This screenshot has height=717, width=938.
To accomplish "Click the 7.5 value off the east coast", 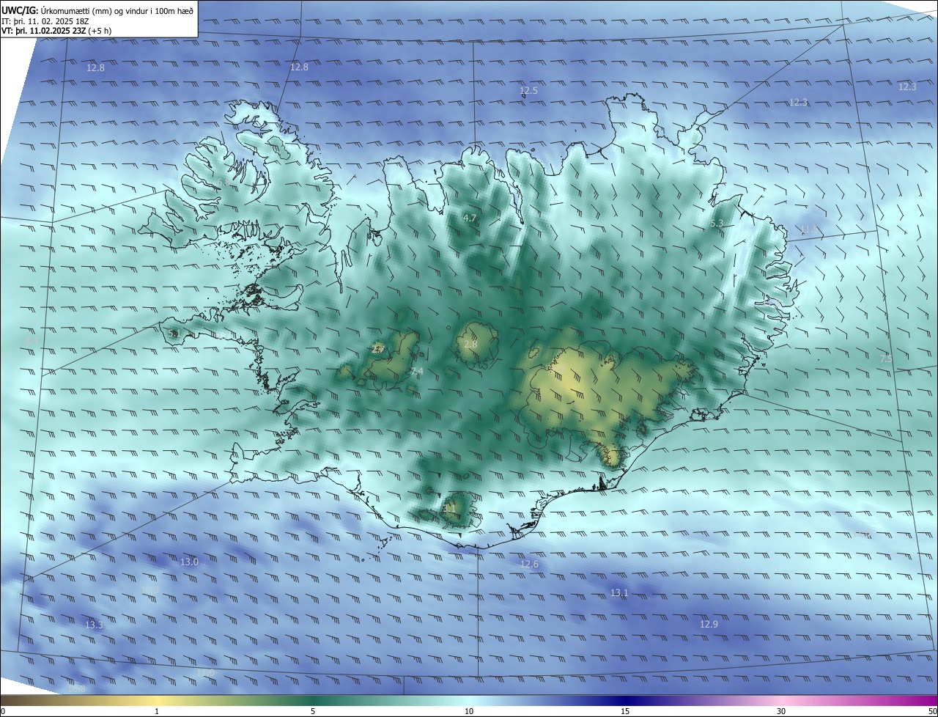I will pos(886,358).
